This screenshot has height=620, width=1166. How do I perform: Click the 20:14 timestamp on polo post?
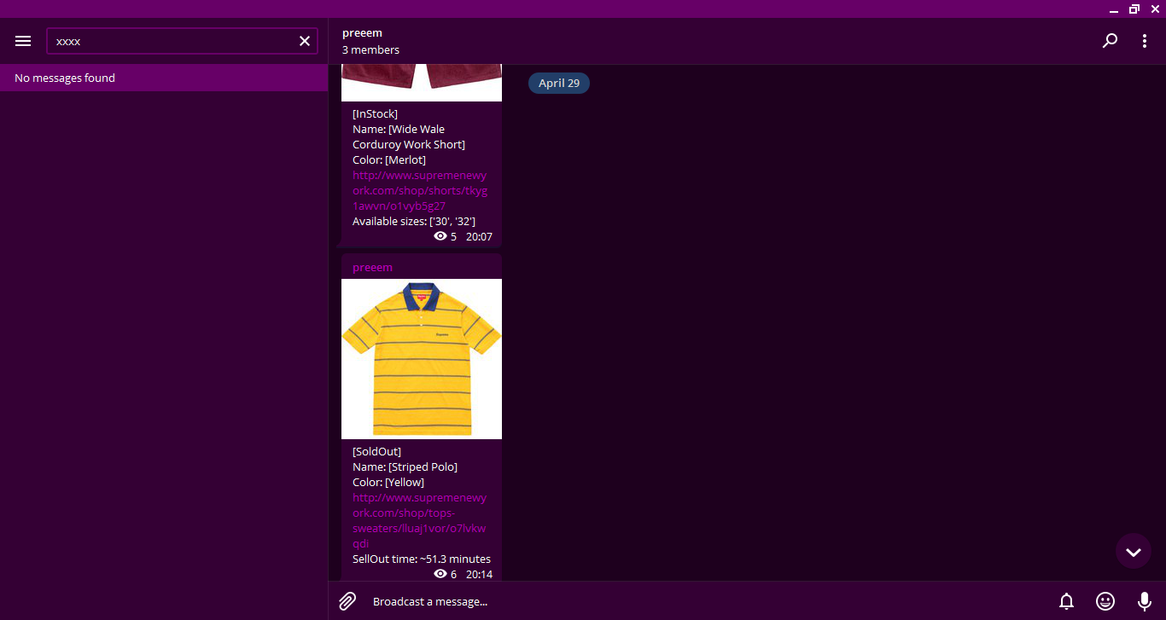pyautogui.click(x=479, y=574)
